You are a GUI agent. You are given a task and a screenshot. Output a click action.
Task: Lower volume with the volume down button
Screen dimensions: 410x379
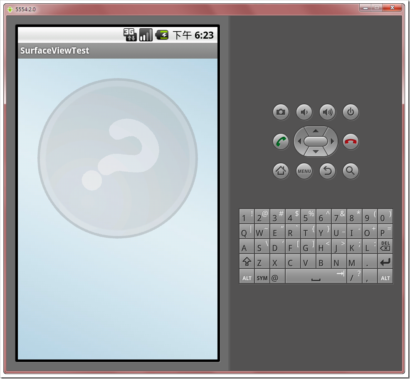click(304, 112)
